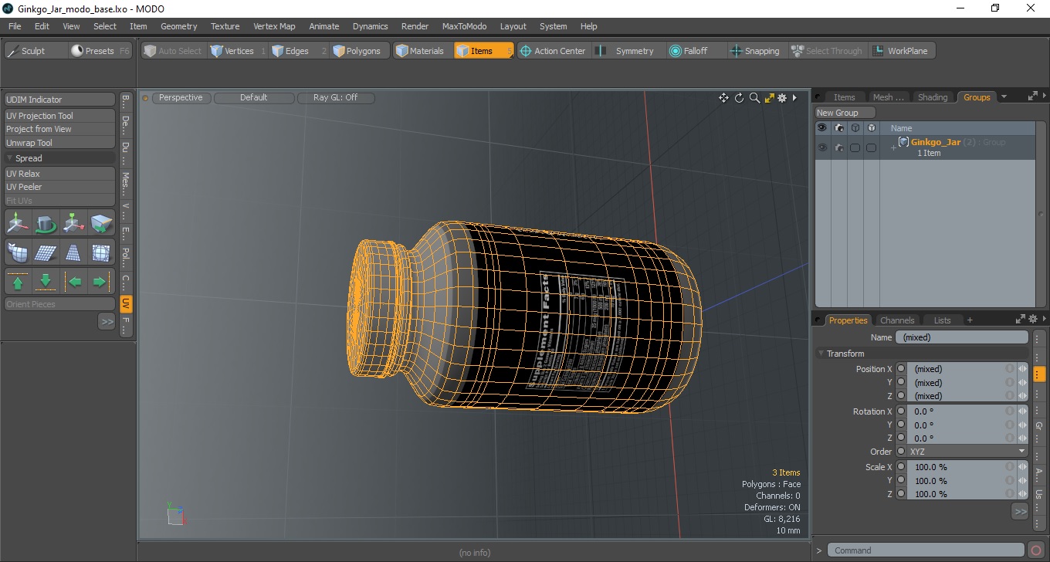Click the UDIM Indicator button
This screenshot has height=562, width=1050.
[x=60, y=100]
